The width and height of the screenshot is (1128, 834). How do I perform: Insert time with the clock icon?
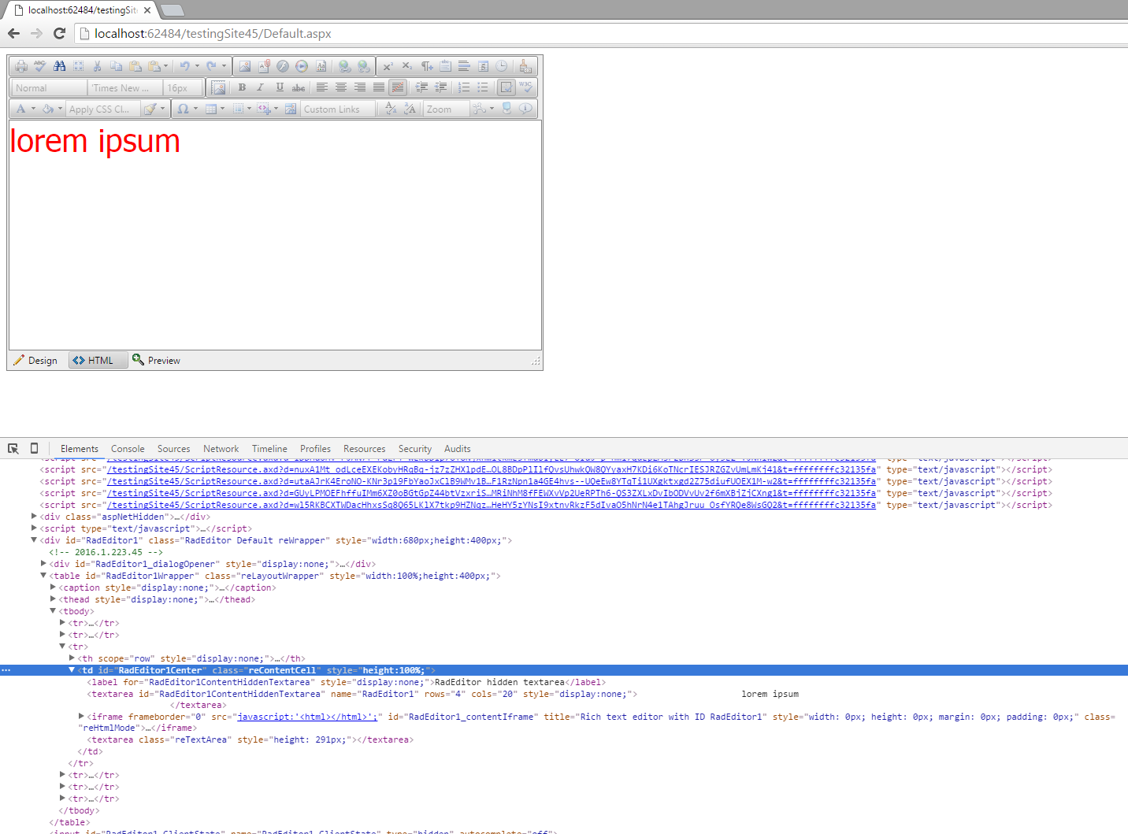coord(502,66)
